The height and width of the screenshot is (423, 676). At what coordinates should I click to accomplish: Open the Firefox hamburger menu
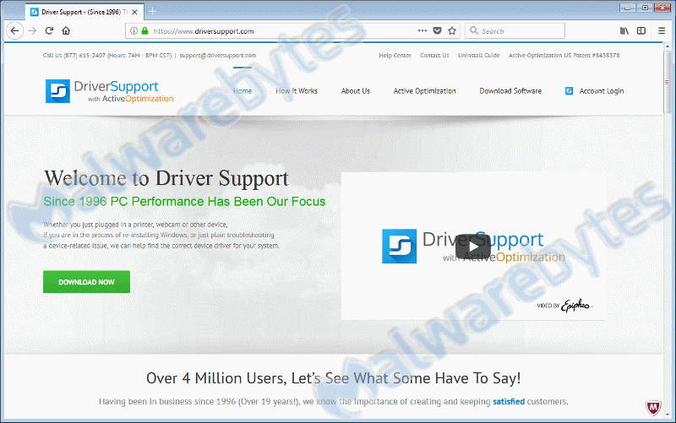click(660, 30)
